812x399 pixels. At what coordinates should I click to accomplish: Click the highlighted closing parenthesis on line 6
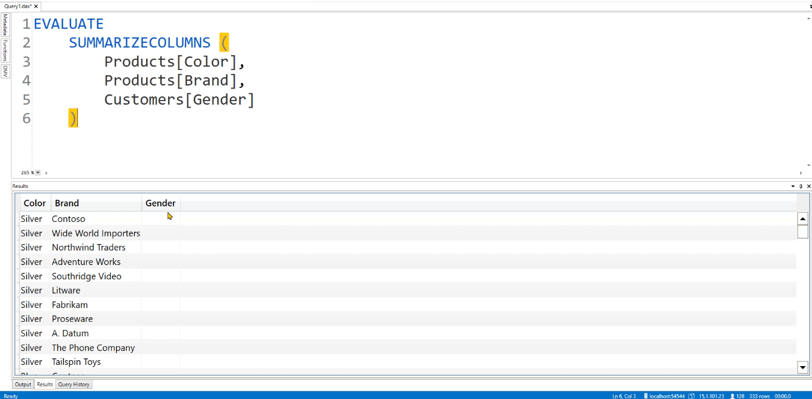click(x=73, y=118)
